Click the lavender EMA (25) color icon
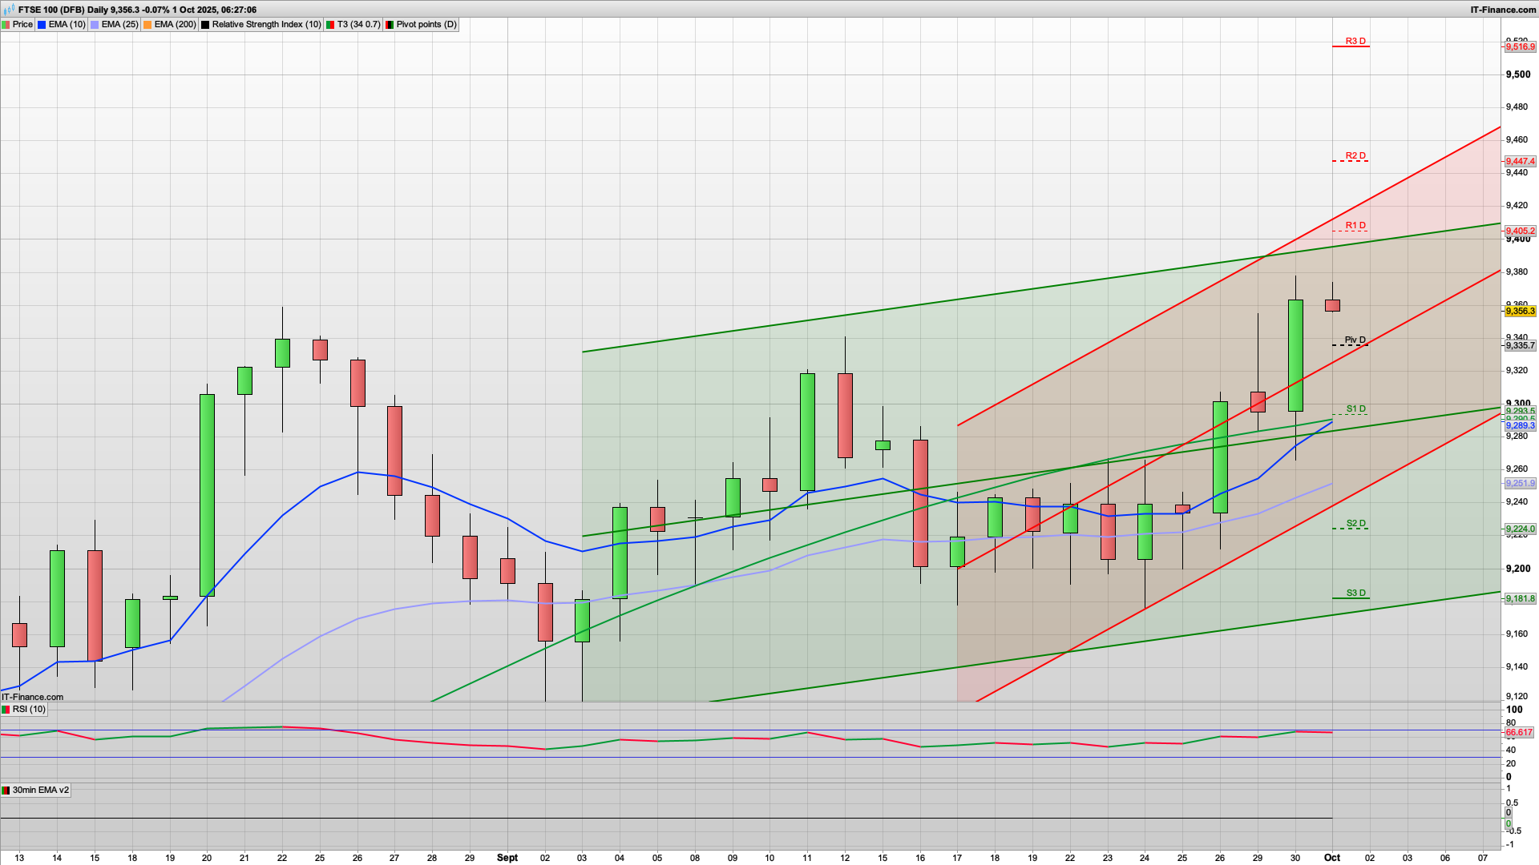Screen dimensions: 1539x865 (95, 25)
